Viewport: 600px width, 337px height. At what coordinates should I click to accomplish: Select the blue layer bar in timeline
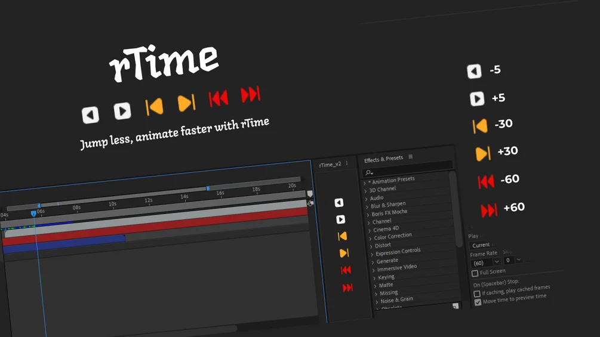click(63, 243)
